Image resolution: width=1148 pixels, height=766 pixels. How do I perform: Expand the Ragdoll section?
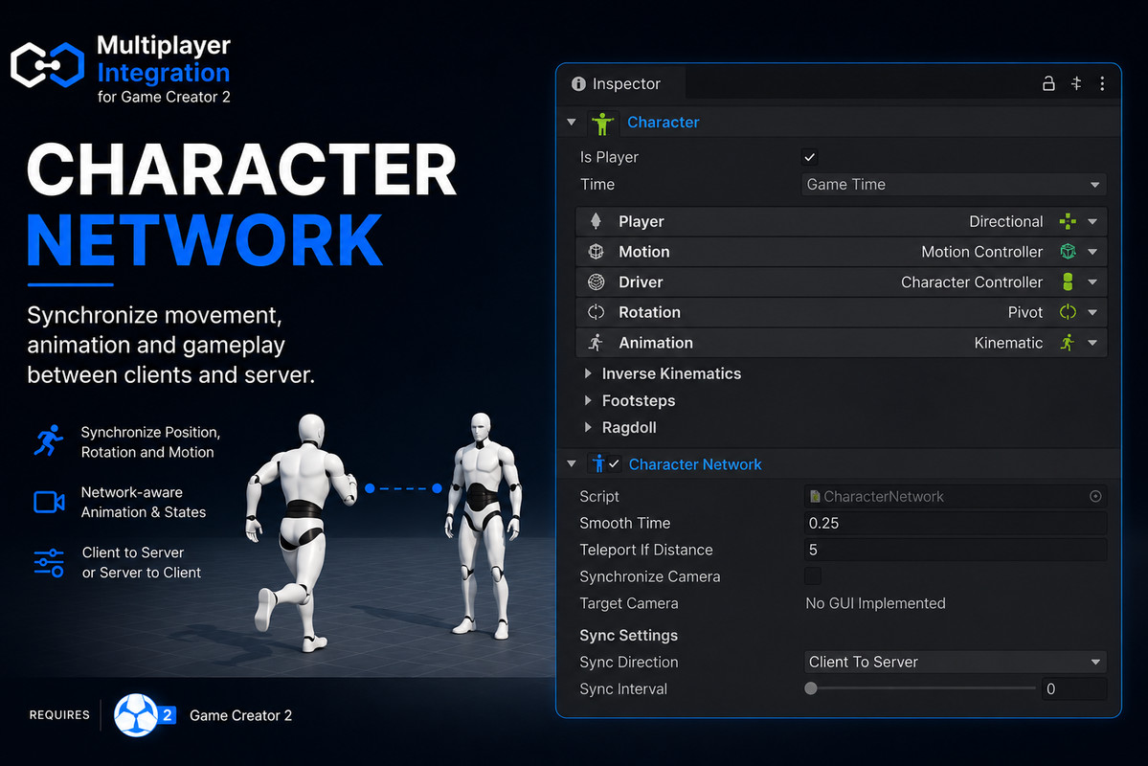pos(588,427)
